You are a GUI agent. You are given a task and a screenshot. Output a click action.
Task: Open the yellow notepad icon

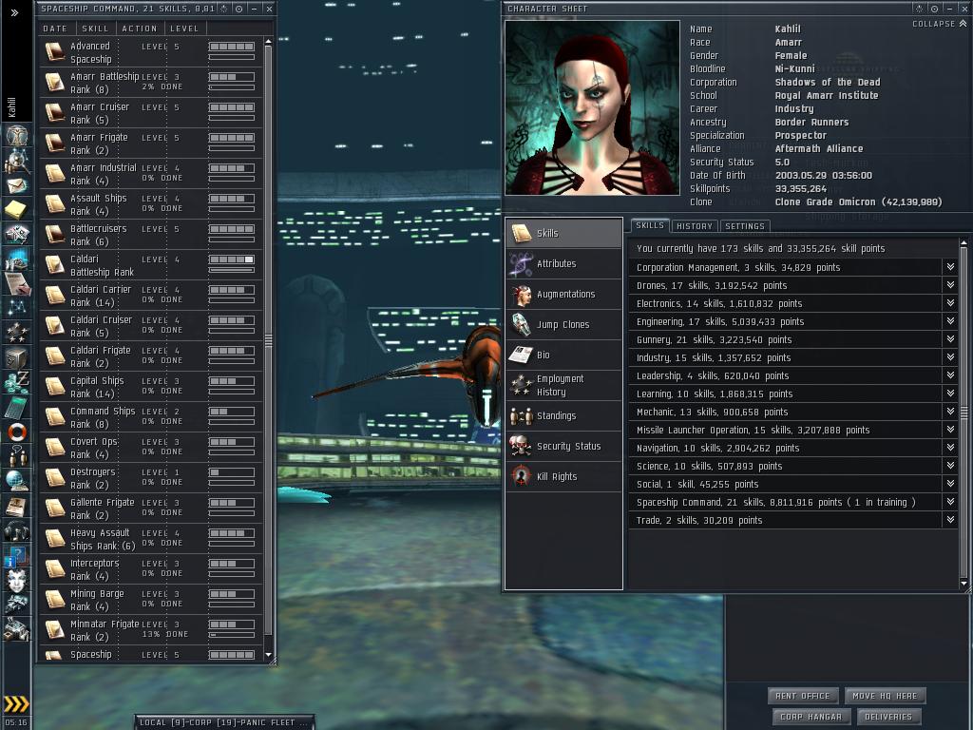pos(17,210)
